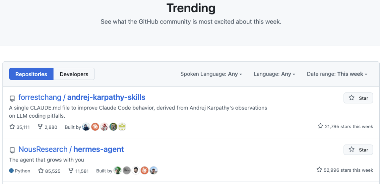
Task: Click the forrestchang owner name link
Action: [x=39, y=97]
